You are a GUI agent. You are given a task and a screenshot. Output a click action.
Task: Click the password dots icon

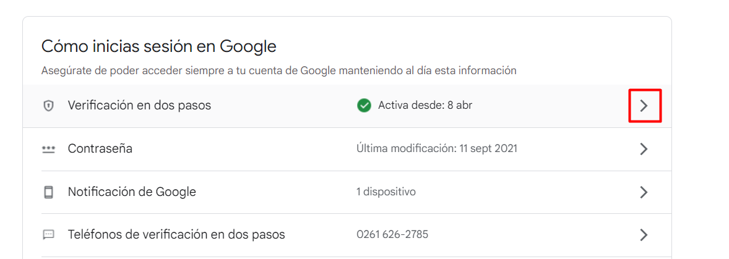point(48,149)
